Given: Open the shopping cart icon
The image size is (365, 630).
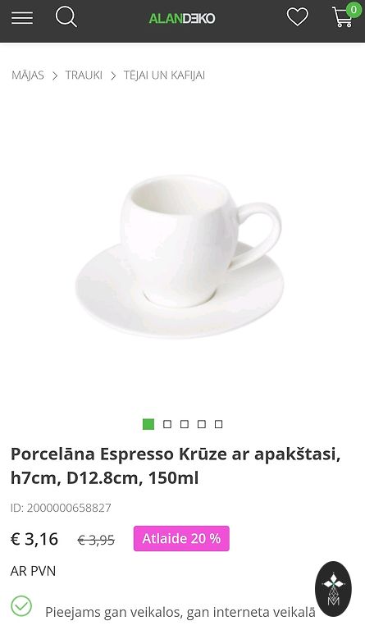Looking at the screenshot, I should click(343, 18).
